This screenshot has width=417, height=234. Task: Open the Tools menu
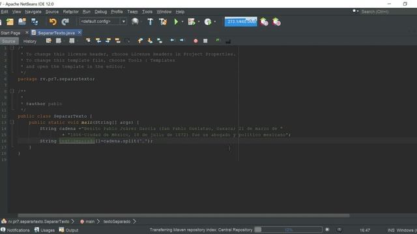pos(147,12)
